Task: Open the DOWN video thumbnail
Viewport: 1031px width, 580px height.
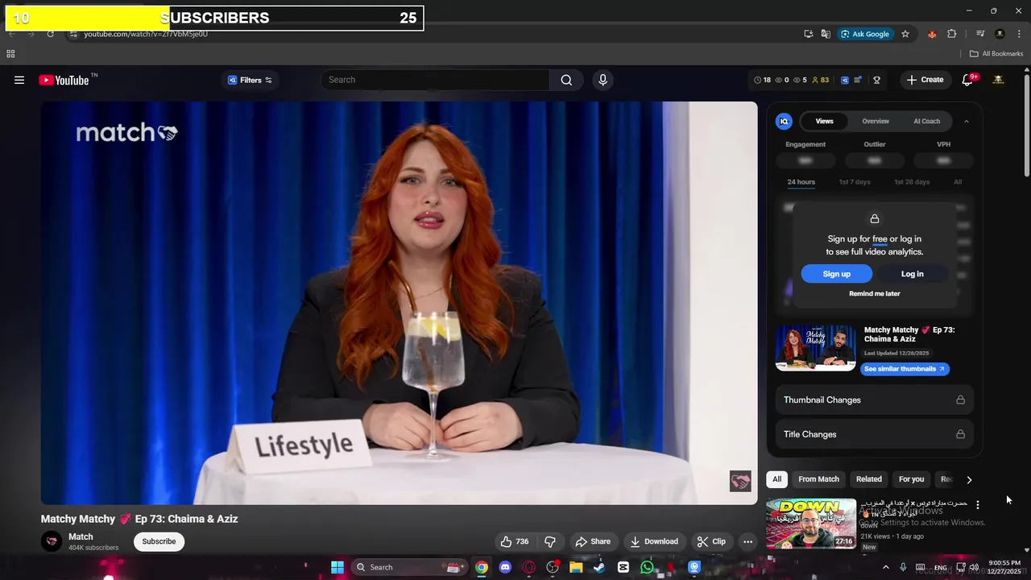Action: 811,523
